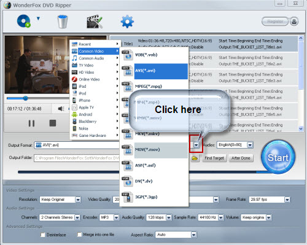Open the Channels 2 Channels Stereo dropdown

pyautogui.click(x=77, y=217)
